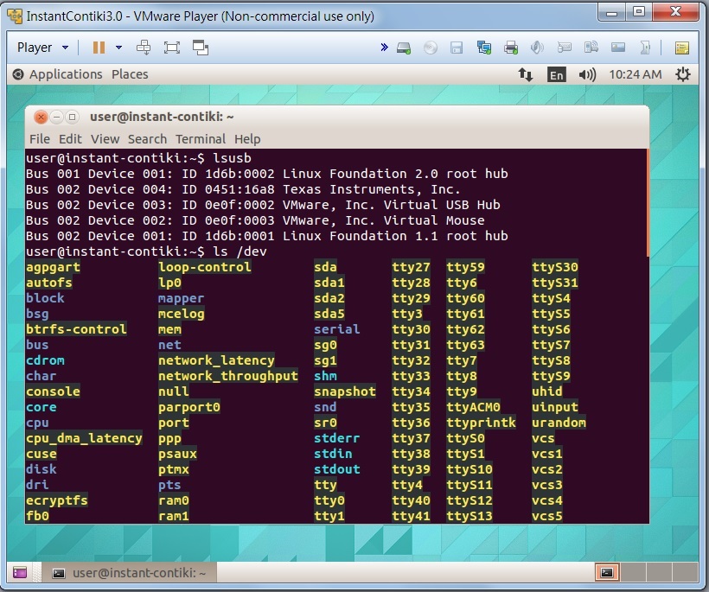Open the VMware message log note icon
Viewport: 709px width, 592px height.
point(682,48)
